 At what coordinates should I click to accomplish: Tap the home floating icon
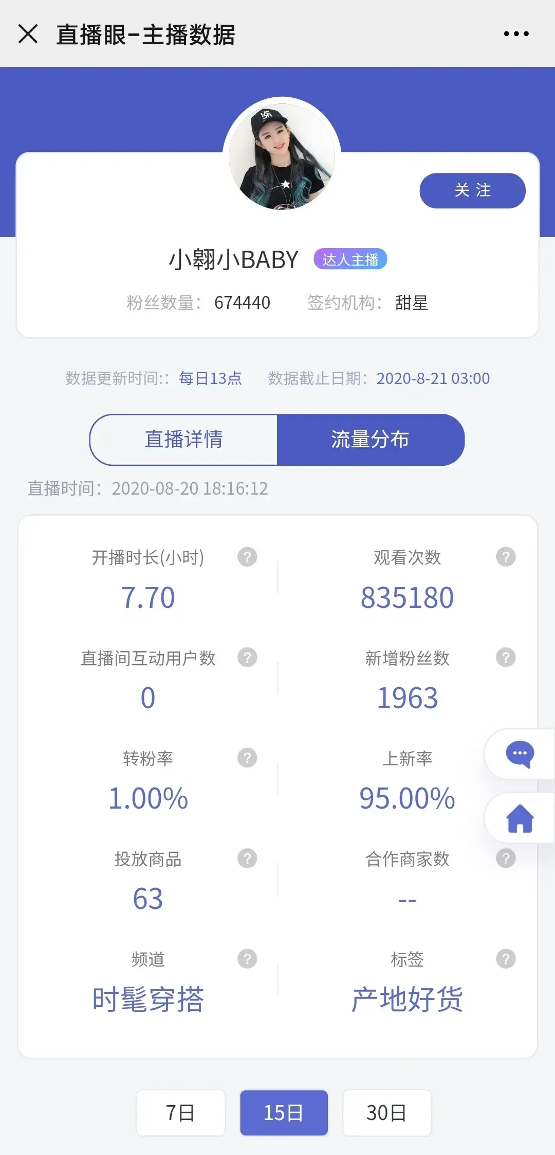click(520, 818)
